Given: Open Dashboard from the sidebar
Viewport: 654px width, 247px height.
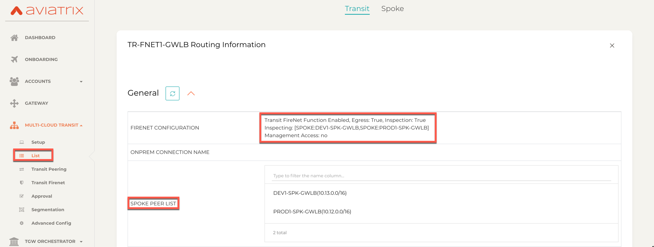Looking at the screenshot, I should tap(40, 38).
